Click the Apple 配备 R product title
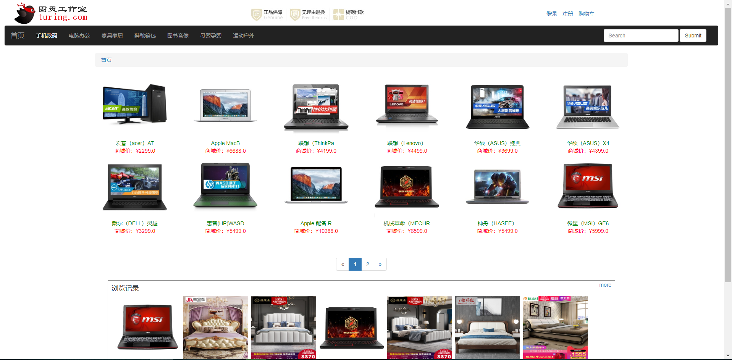 316,223
